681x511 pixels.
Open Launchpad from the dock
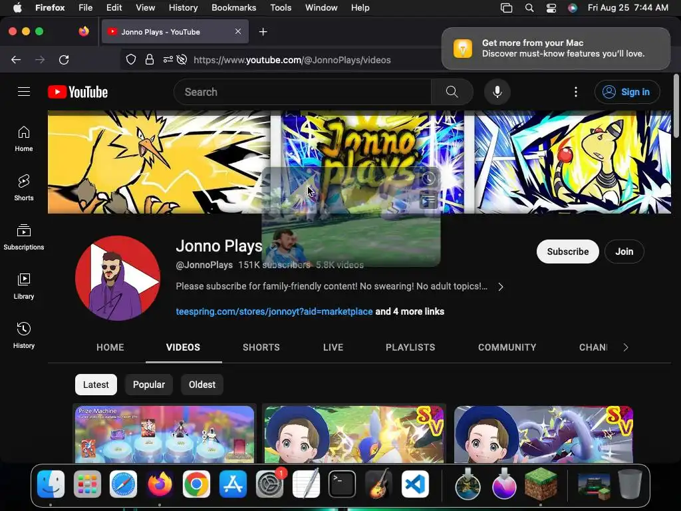pyautogui.click(x=87, y=484)
